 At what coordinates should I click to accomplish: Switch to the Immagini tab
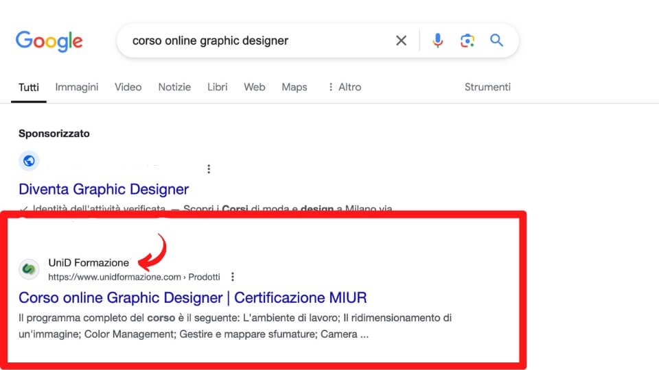point(76,87)
